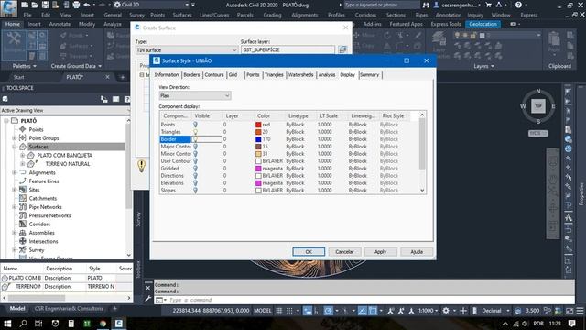Open the Windows notification center icon
Viewport: 586px width, 330px height.
(571, 324)
